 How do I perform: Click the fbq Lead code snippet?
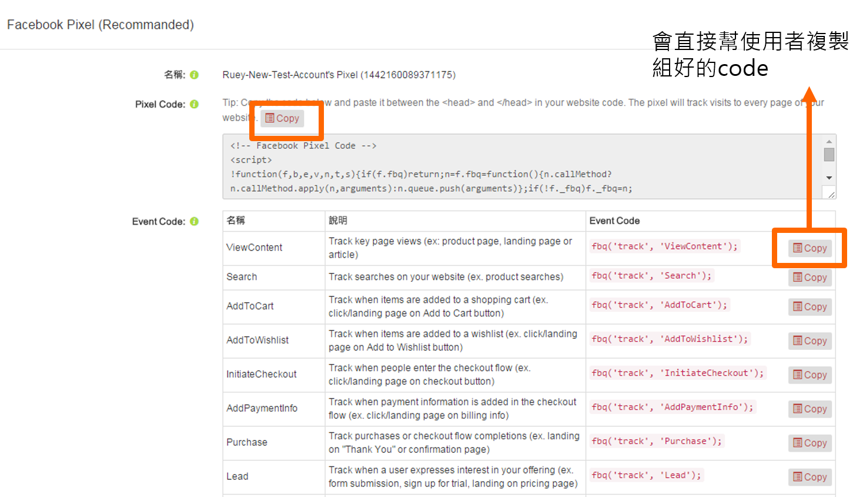tap(646, 476)
